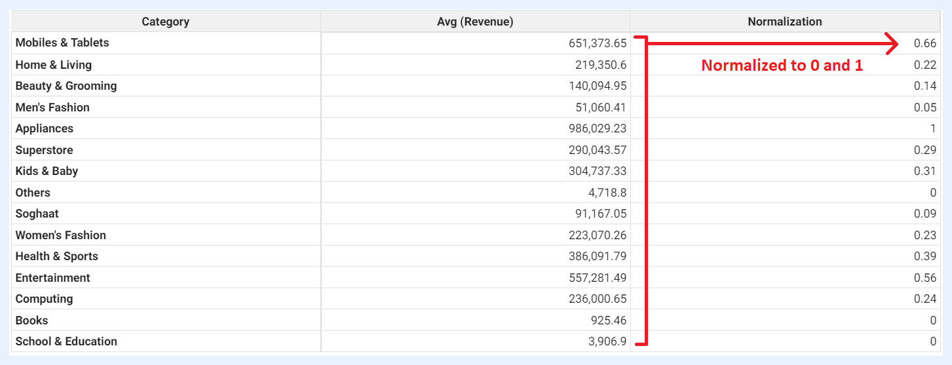Image resolution: width=952 pixels, height=365 pixels.
Task: Click normalization value 0 in Others row
Action: coord(934,193)
